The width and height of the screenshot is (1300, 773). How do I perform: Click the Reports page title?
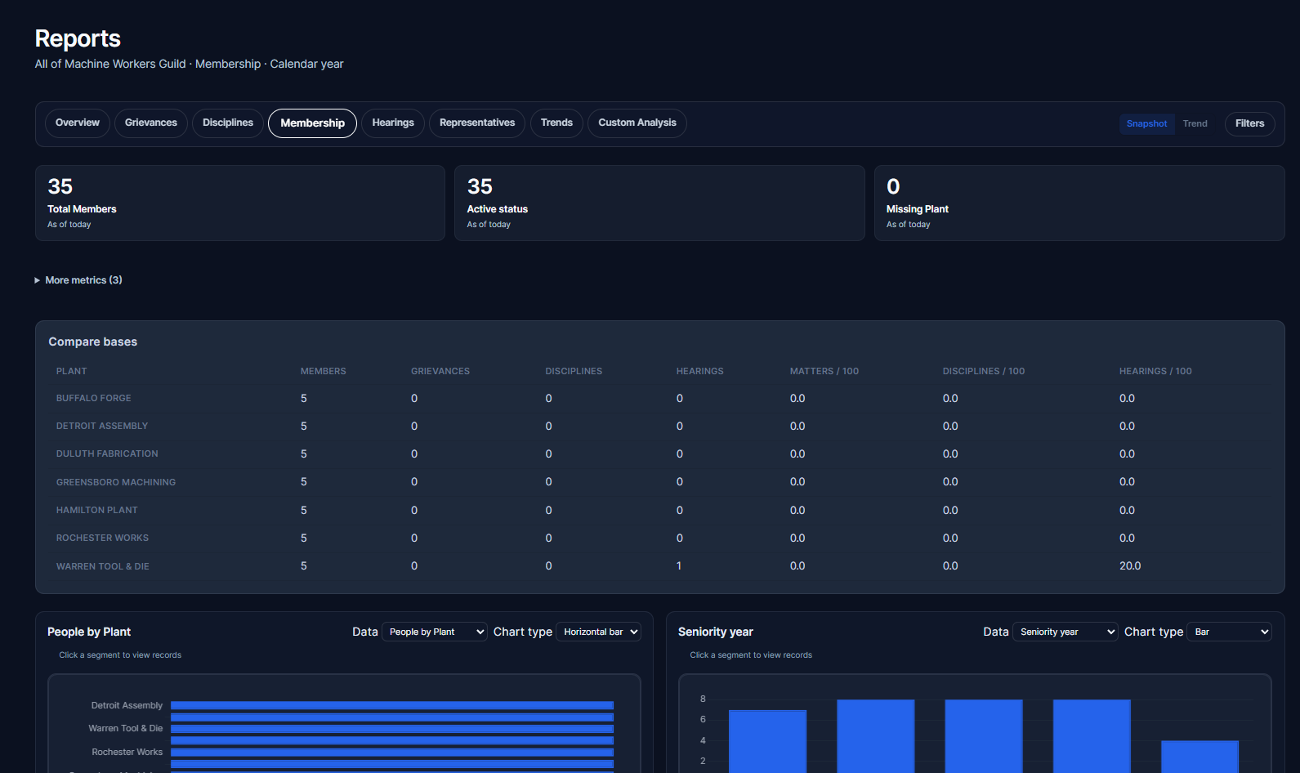pos(78,38)
